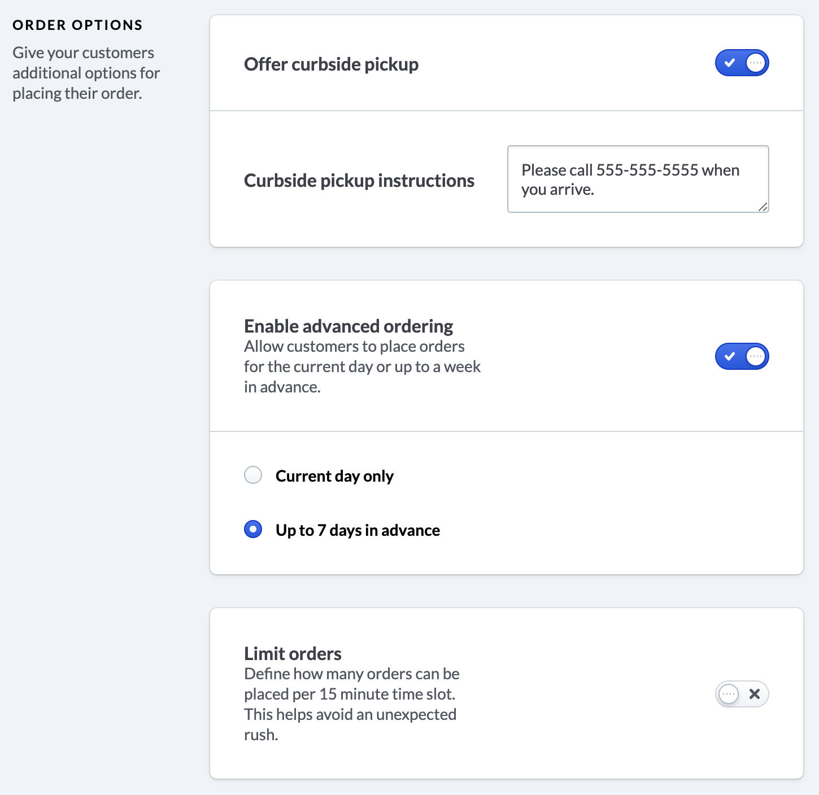Click the 'Define how many orders' description text

pos(352,704)
